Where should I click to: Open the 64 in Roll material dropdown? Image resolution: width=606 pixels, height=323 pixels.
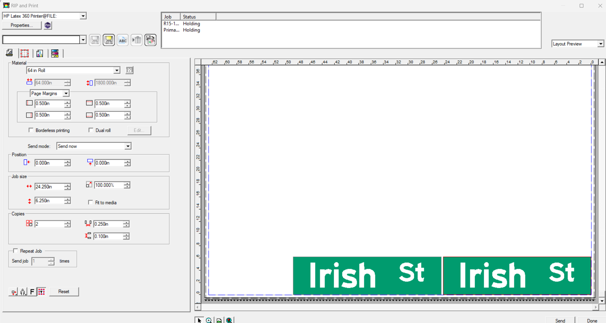point(117,70)
